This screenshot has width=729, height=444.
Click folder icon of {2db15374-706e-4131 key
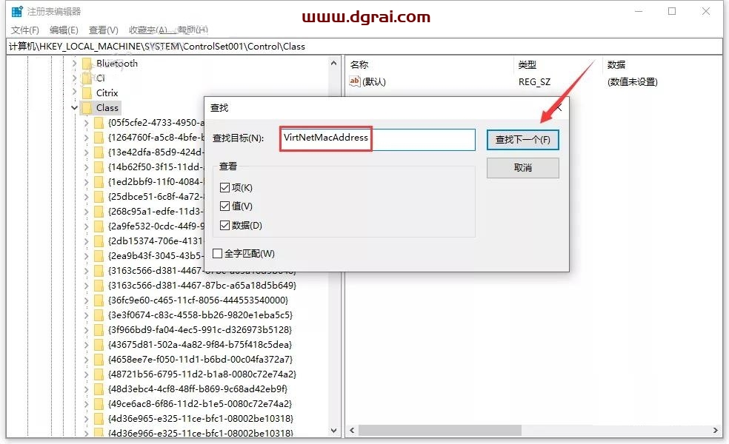click(x=99, y=241)
